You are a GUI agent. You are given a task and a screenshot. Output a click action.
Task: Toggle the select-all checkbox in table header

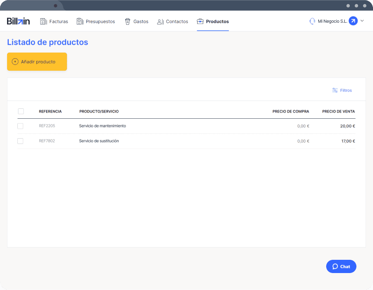[x=21, y=111]
